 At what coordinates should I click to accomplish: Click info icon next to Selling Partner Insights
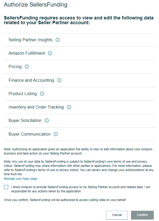tap(58, 40)
